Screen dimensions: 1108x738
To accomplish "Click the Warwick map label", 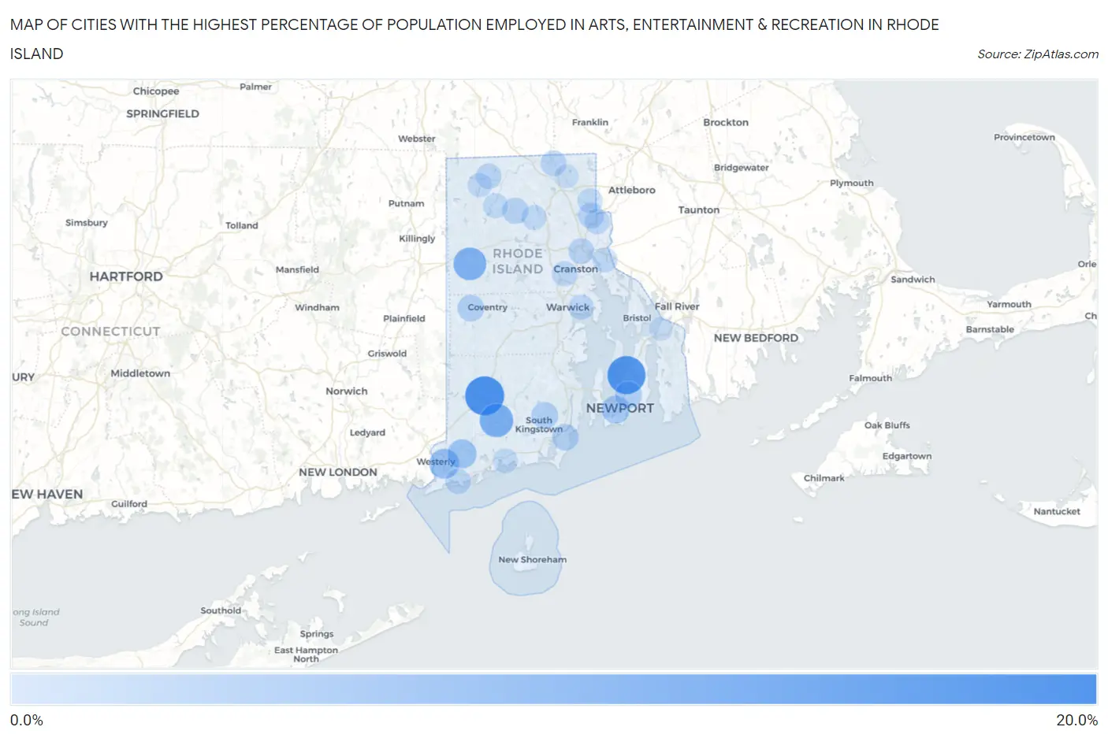I will click(x=567, y=307).
